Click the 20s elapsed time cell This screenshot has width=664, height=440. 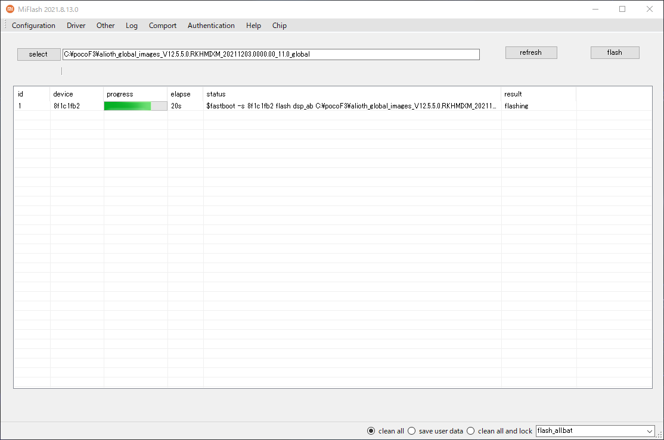[x=176, y=106]
